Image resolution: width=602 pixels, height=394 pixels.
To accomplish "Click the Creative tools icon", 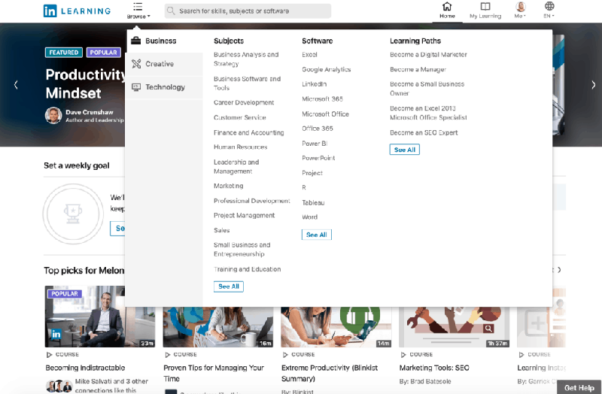I will 136,64.
